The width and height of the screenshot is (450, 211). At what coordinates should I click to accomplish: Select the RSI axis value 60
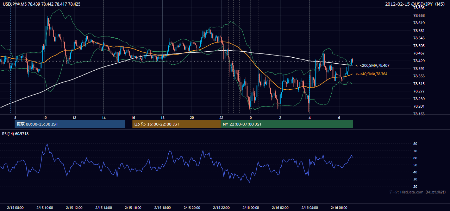tap(415, 158)
